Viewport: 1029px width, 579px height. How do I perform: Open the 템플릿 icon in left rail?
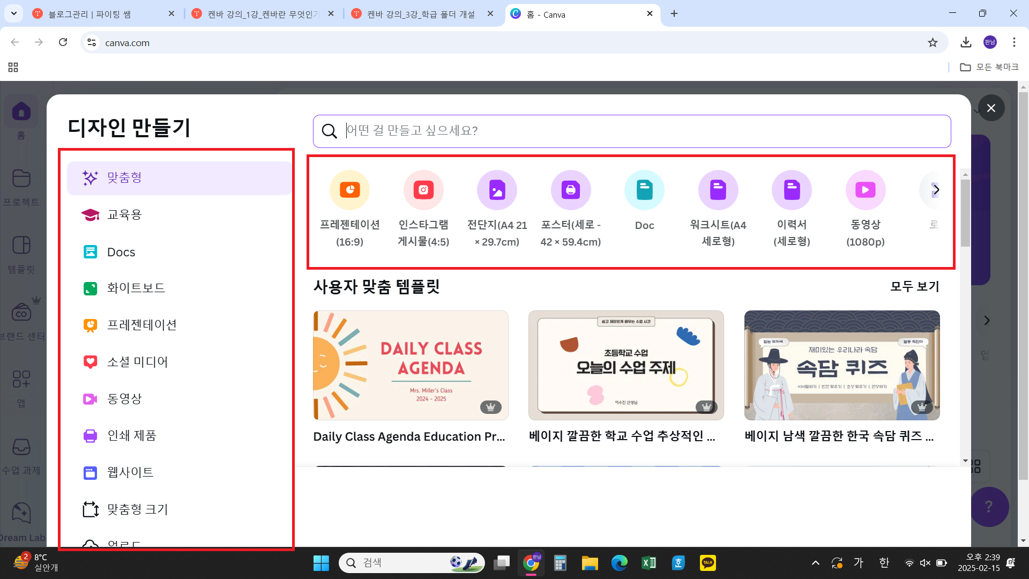21,245
